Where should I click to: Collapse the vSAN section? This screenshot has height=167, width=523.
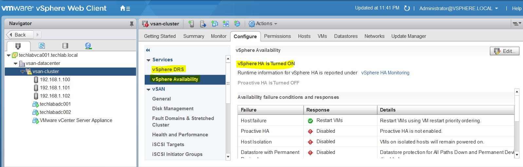click(149, 89)
